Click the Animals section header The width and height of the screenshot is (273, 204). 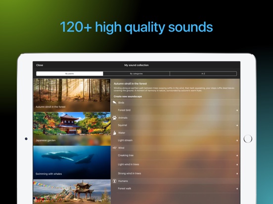point(176,118)
